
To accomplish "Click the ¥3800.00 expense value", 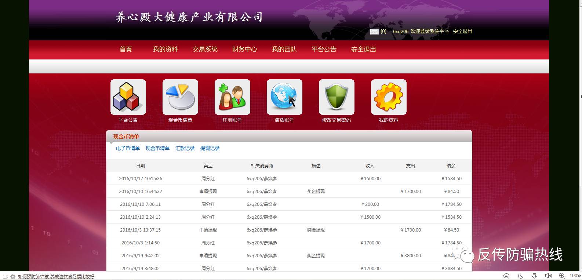I will [411, 256].
